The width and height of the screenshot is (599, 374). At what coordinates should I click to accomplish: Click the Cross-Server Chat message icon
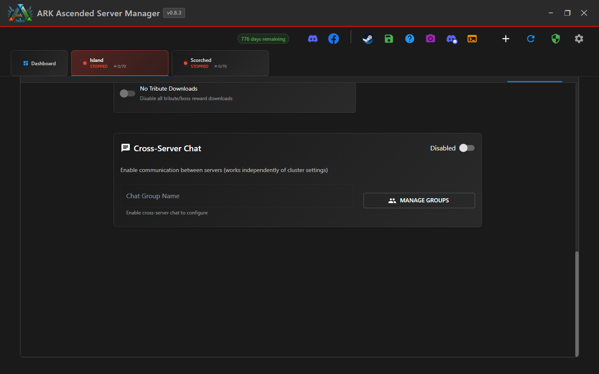(125, 148)
